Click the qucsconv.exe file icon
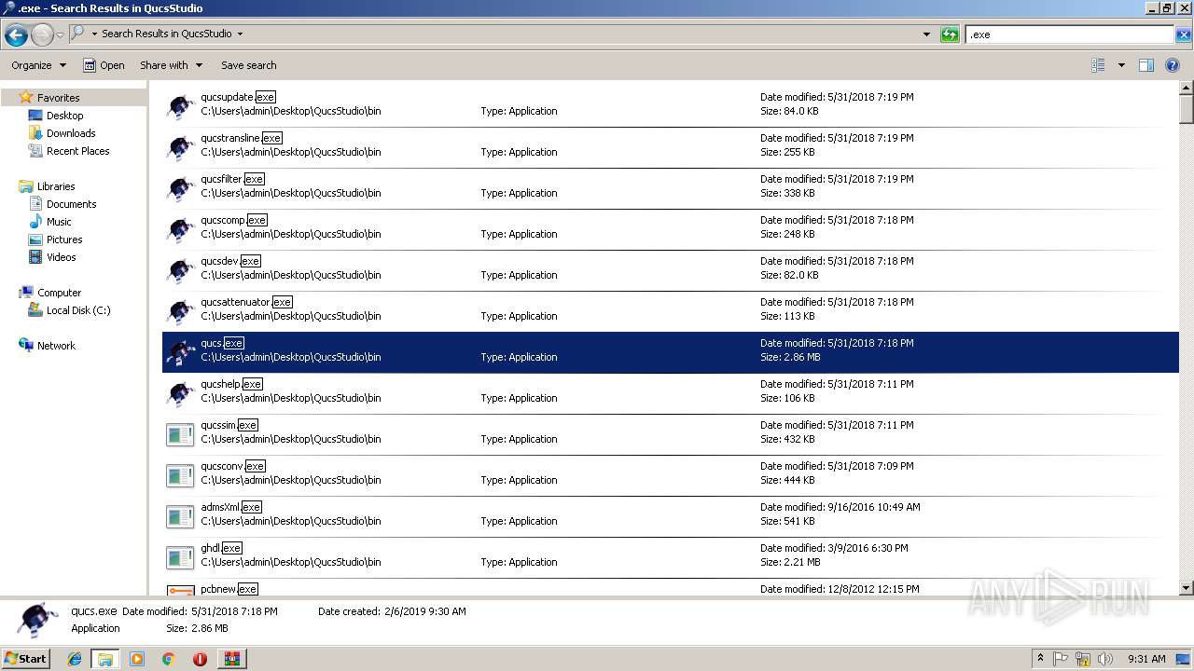This screenshot has width=1194, height=671. (180, 475)
